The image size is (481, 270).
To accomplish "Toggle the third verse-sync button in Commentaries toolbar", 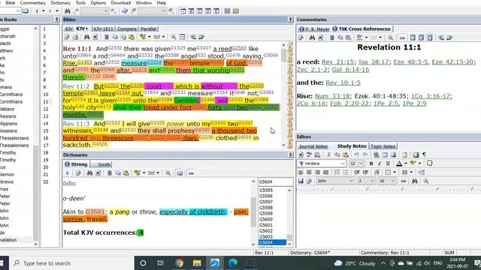I will click(430, 37).
